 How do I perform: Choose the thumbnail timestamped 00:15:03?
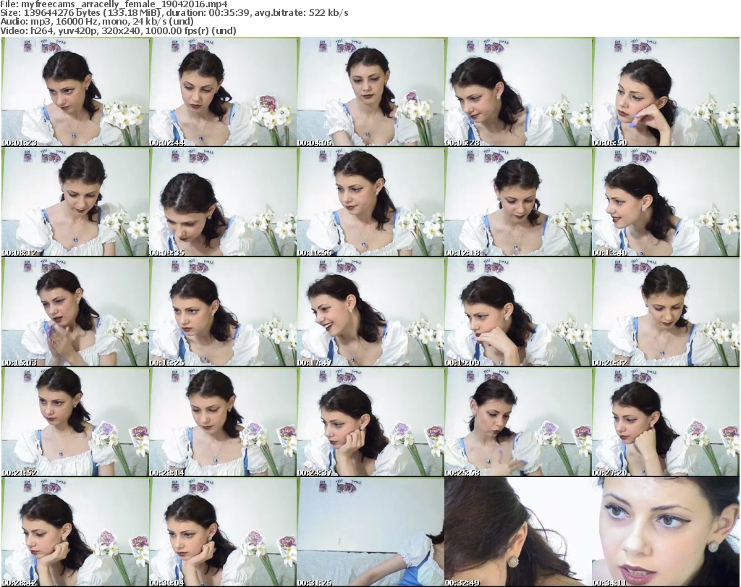(x=75, y=312)
